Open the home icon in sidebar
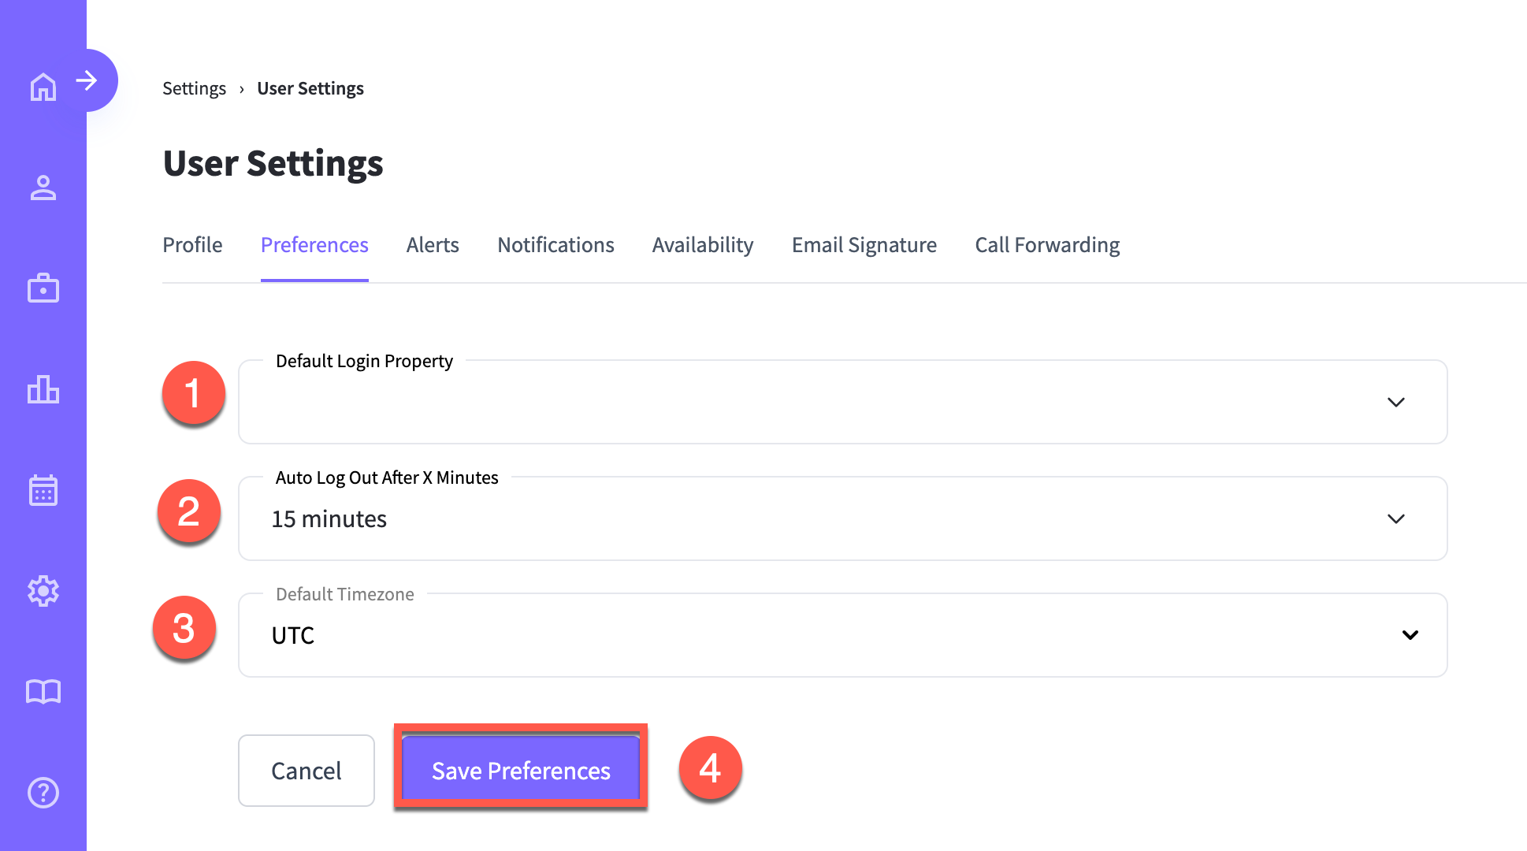Screen dimensions: 1527x851 (43, 87)
